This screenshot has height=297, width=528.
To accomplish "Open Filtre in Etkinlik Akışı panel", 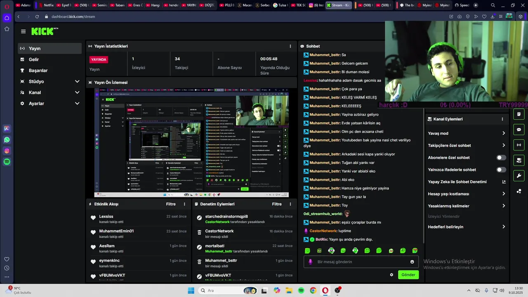I will [171, 204].
